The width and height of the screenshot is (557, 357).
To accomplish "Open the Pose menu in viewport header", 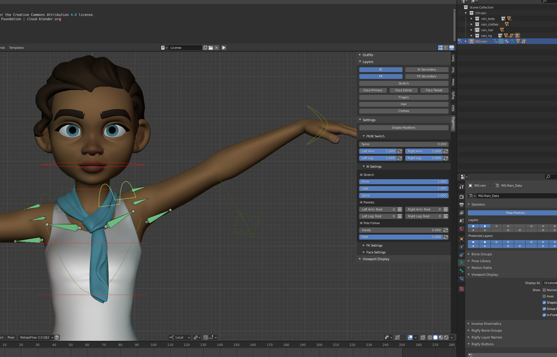I will pos(11,337).
